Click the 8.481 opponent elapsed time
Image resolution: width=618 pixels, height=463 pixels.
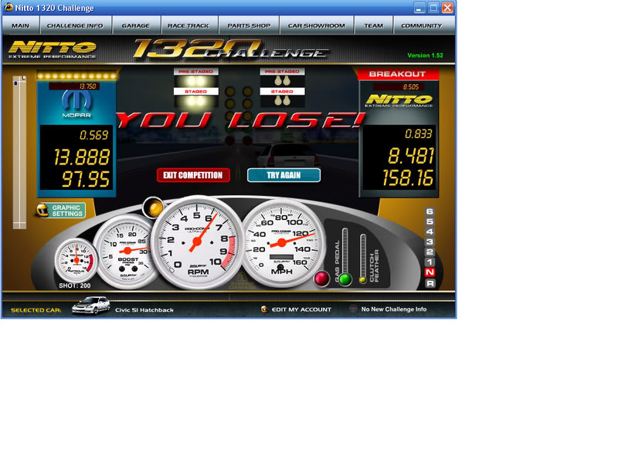pos(411,156)
